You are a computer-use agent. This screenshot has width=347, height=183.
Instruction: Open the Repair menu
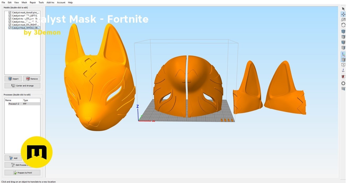point(33,2)
